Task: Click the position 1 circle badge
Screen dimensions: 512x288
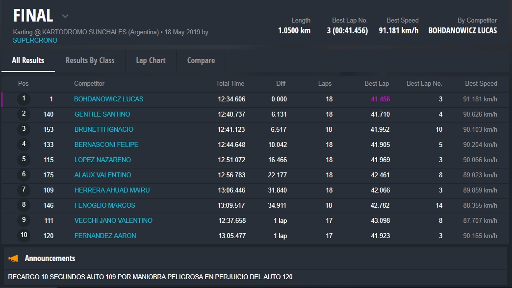Action: [24, 99]
